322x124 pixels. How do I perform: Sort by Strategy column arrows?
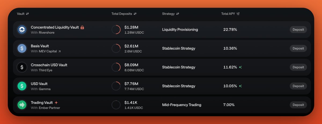coord(178,14)
